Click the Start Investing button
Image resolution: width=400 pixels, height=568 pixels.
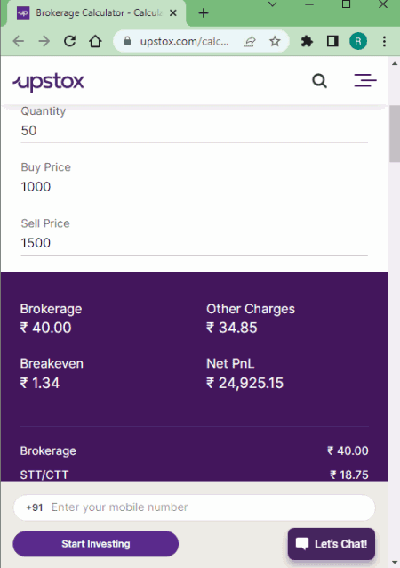point(95,544)
